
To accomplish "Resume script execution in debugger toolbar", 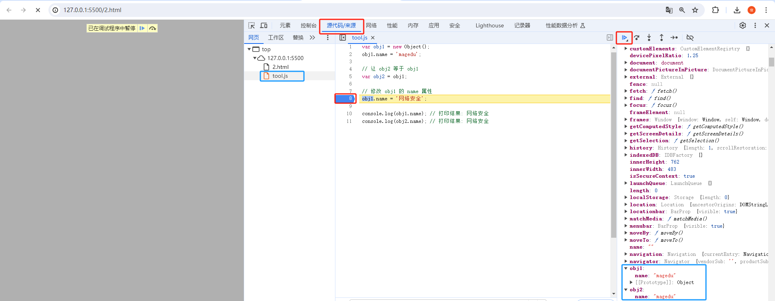I will click(624, 37).
